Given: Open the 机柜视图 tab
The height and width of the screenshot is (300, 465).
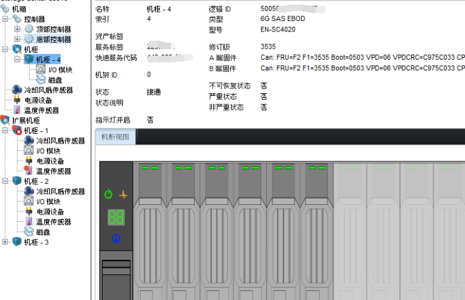Looking at the screenshot, I should point(116,137).
